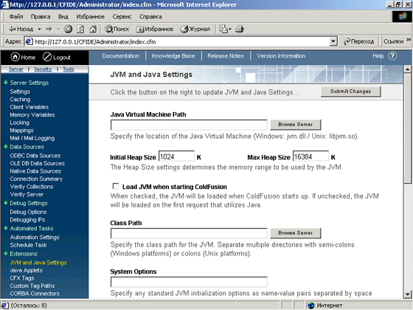
Task: Open the Сервис menu
Action: coord(122,16)
